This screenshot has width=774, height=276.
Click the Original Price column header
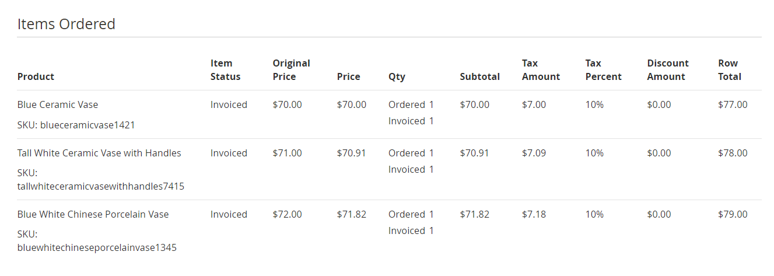[291, 70]
